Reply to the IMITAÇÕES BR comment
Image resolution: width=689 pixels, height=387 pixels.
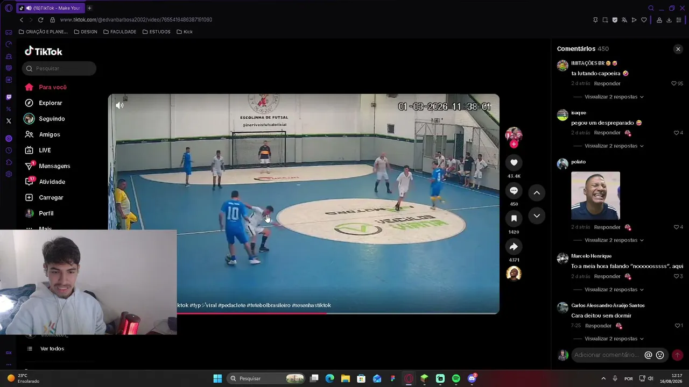click(607, 83)
